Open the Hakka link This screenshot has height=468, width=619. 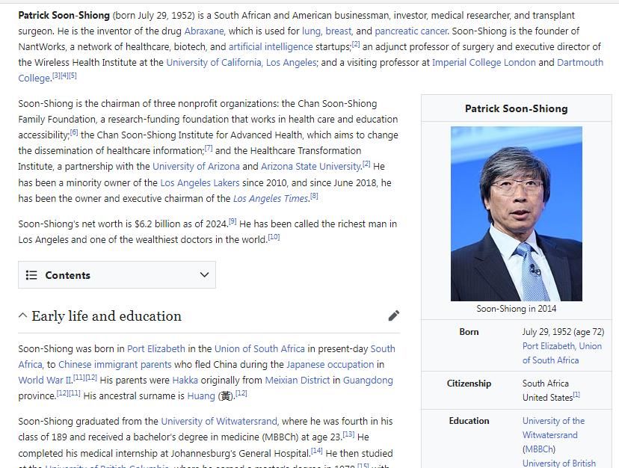(x=185, y=380)
